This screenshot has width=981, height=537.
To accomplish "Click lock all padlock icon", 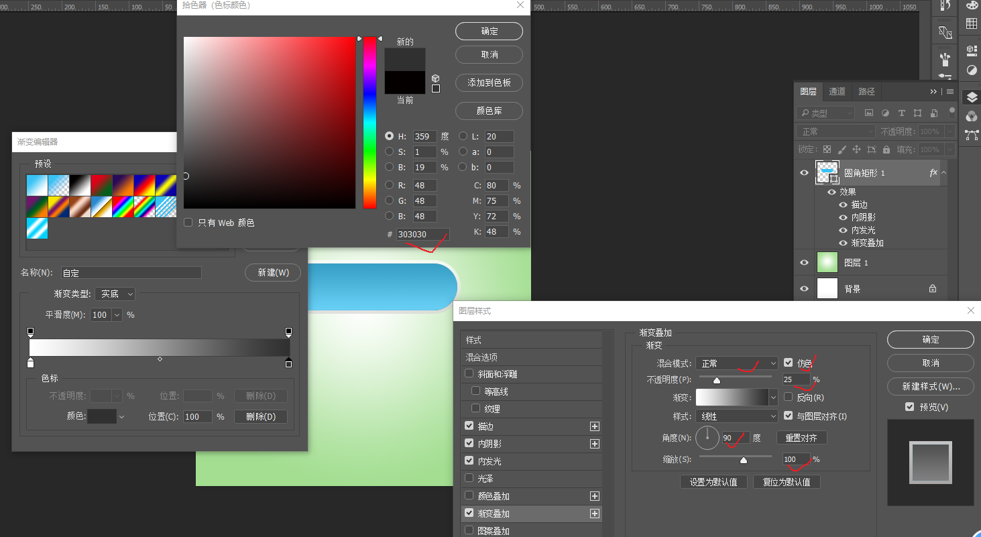I will tap(886, 150).
